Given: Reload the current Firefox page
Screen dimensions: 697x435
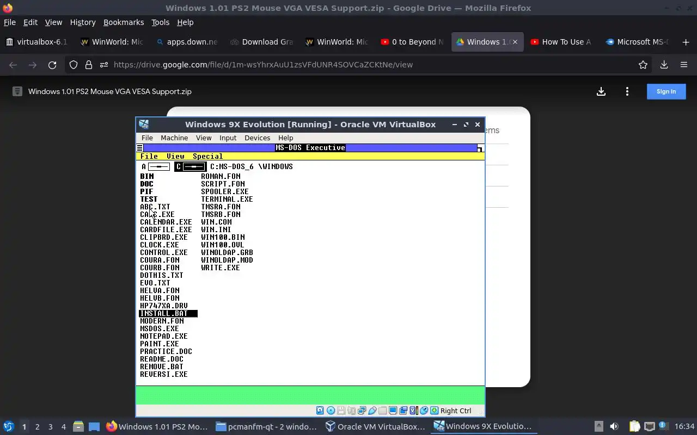Looking at the screenshot, I should point(52,65).
